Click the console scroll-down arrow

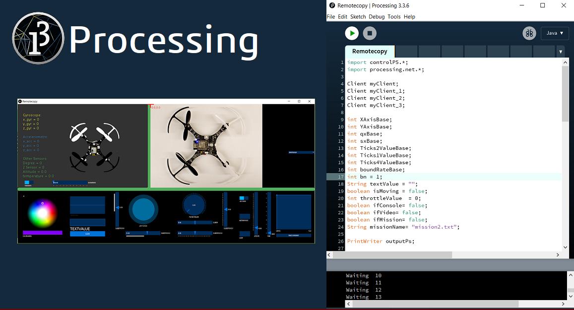571,296
